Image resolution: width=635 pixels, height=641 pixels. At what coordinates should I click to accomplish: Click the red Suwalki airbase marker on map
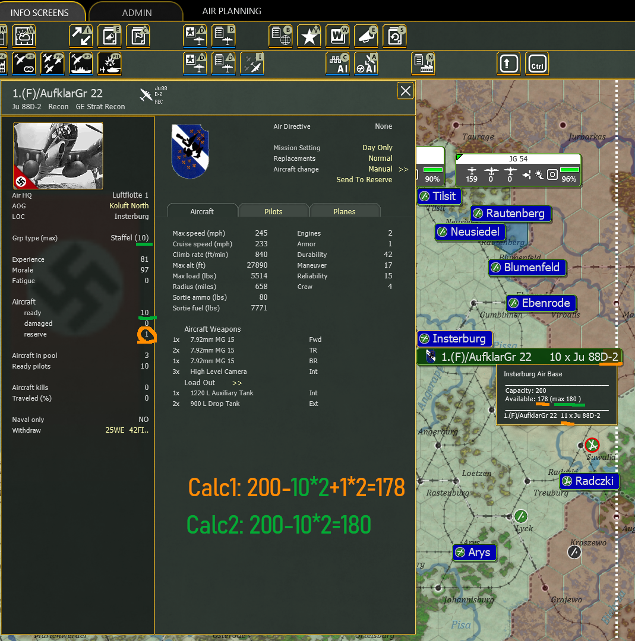(x=592, y=445)
